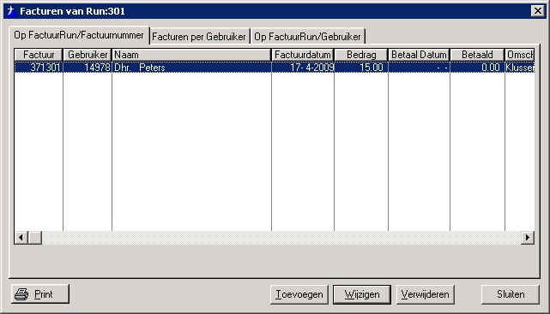Screen dimensions: 550x314
Task: Click the Wijzigen button
Action: 362,294
